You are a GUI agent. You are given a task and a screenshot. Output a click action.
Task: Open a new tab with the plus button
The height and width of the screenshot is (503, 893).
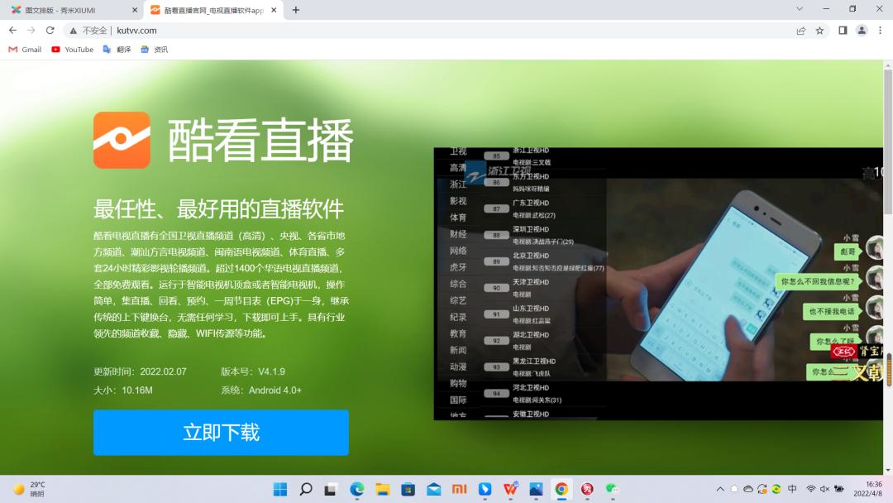(x=296, y=11)
